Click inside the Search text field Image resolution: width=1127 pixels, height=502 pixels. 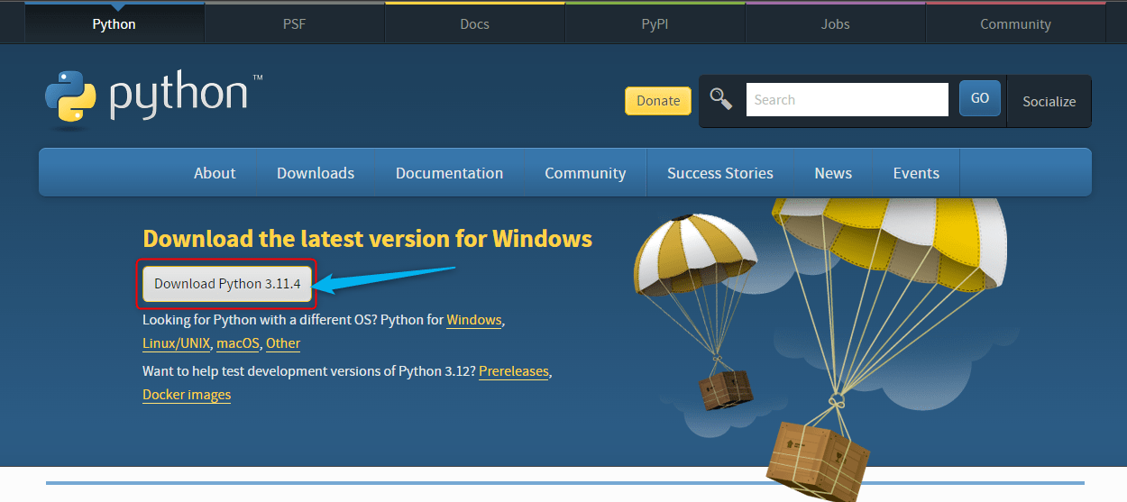pos(847,99)
